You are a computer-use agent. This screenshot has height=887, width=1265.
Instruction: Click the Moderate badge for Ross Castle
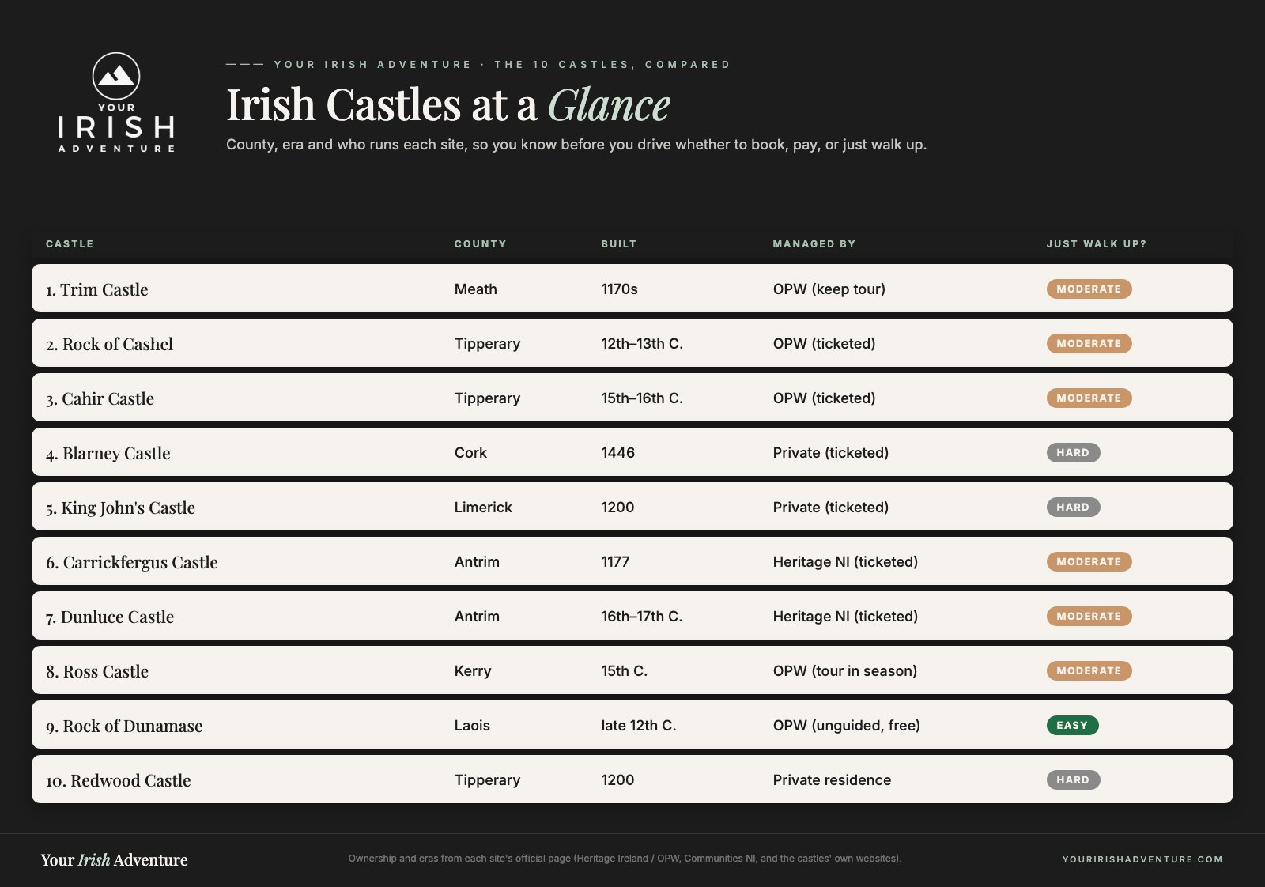[1089, 670]
